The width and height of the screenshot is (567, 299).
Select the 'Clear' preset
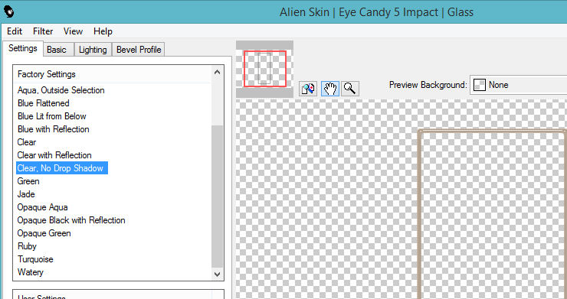(x=27, y=142)
